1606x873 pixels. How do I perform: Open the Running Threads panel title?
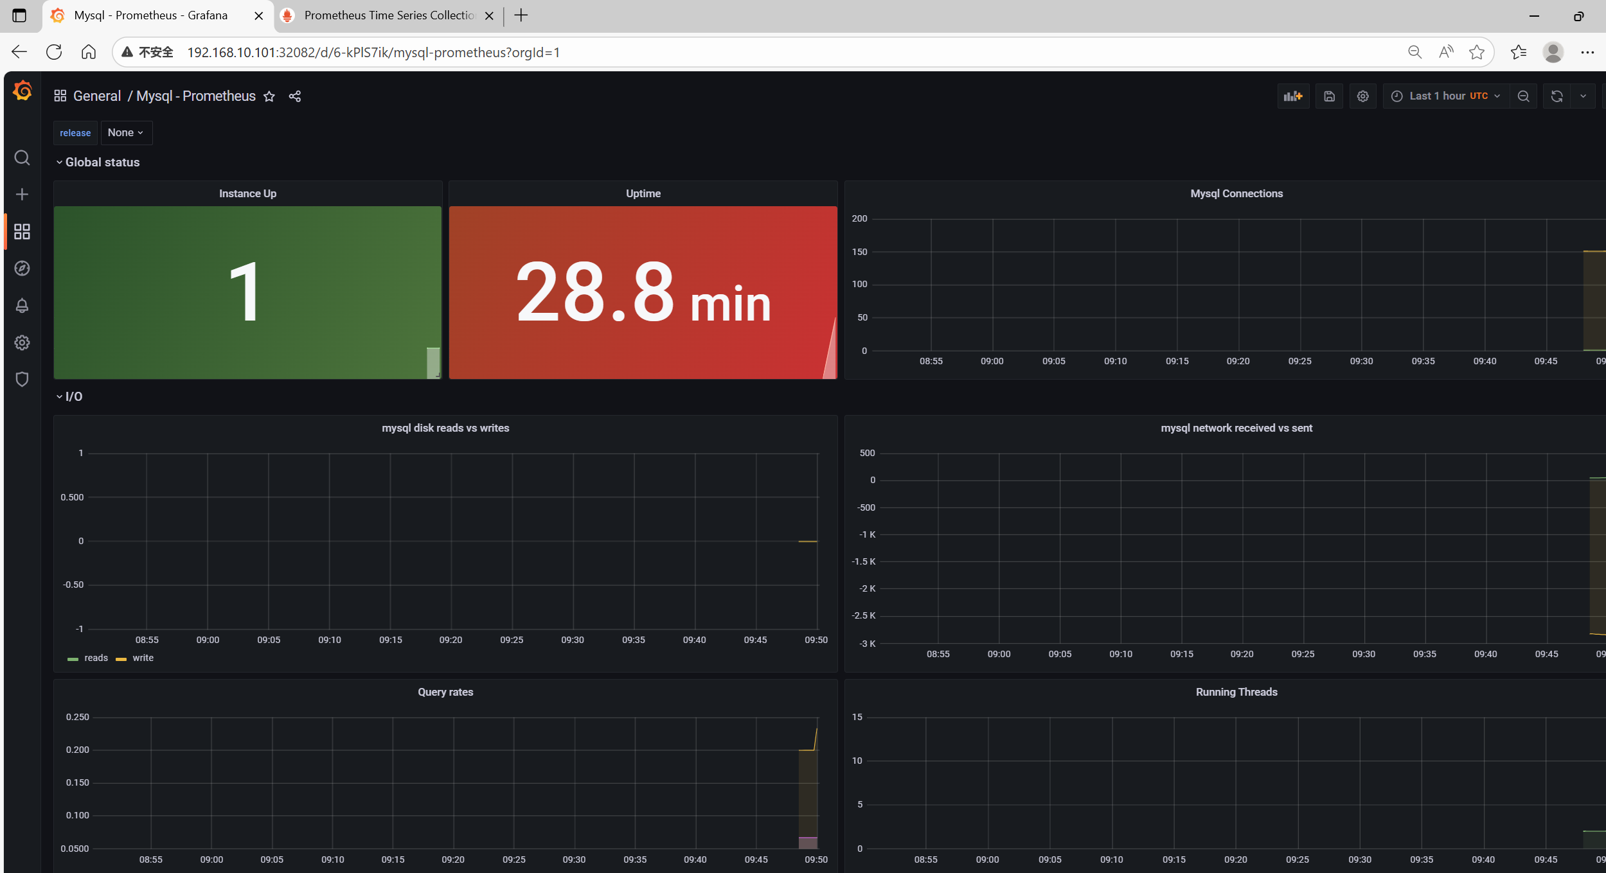[1236, 692]
